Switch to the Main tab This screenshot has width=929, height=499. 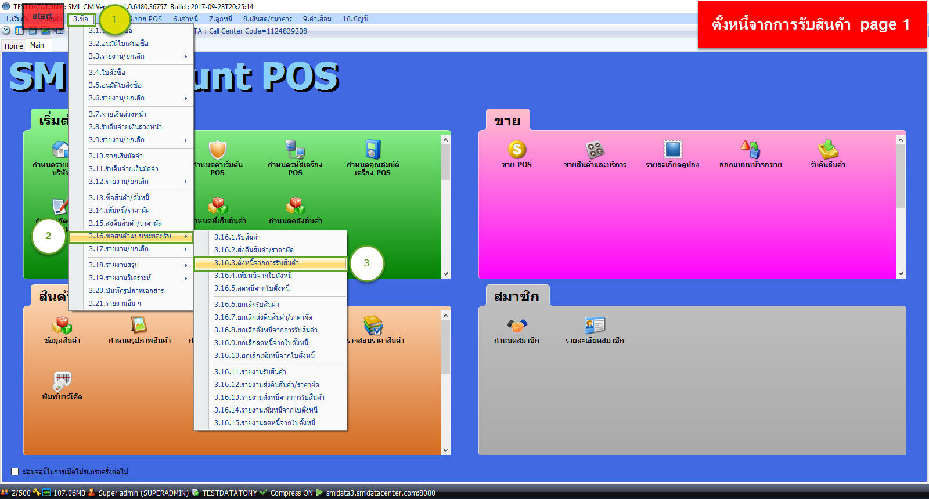point(37,45)
